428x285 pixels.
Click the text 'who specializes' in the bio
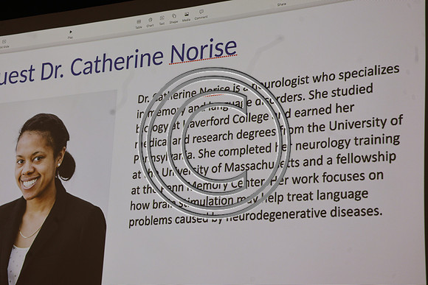click(x=356, y=74)
